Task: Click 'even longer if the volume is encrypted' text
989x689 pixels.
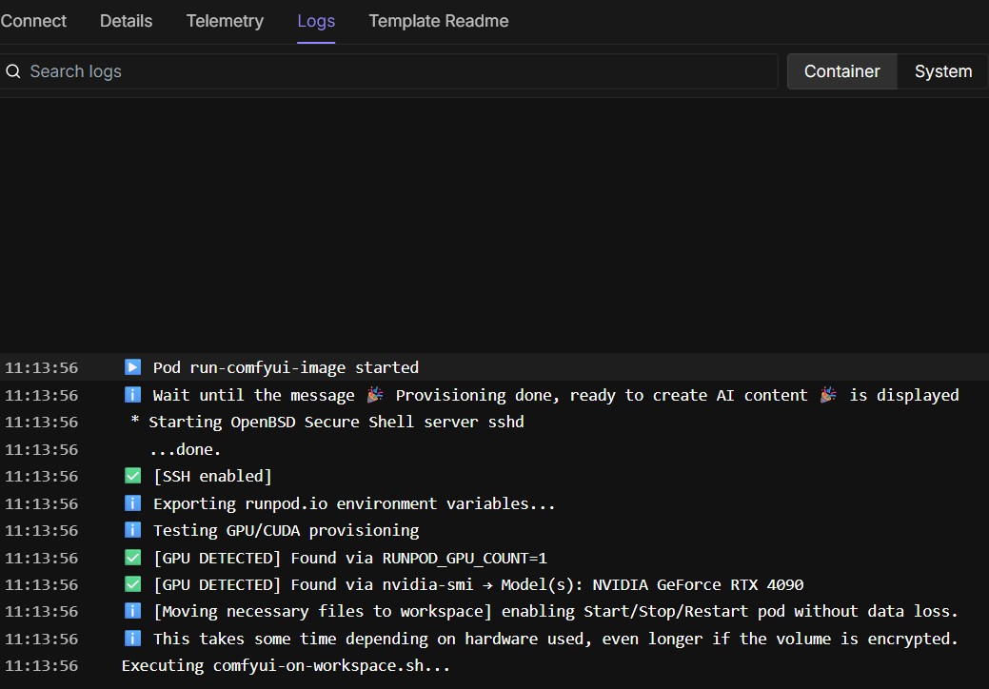Action: point(776,640)
